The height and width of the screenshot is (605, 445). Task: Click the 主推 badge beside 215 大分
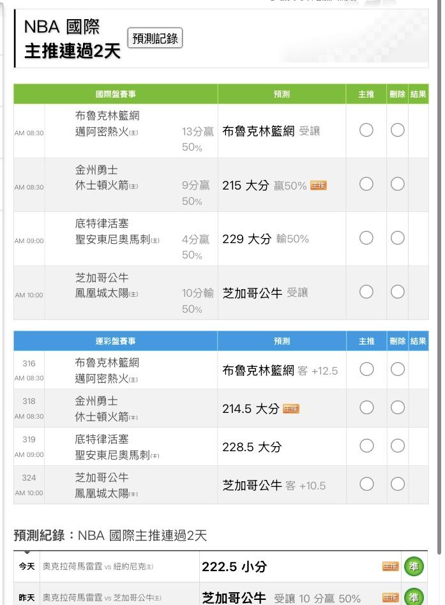pos(318,186)
